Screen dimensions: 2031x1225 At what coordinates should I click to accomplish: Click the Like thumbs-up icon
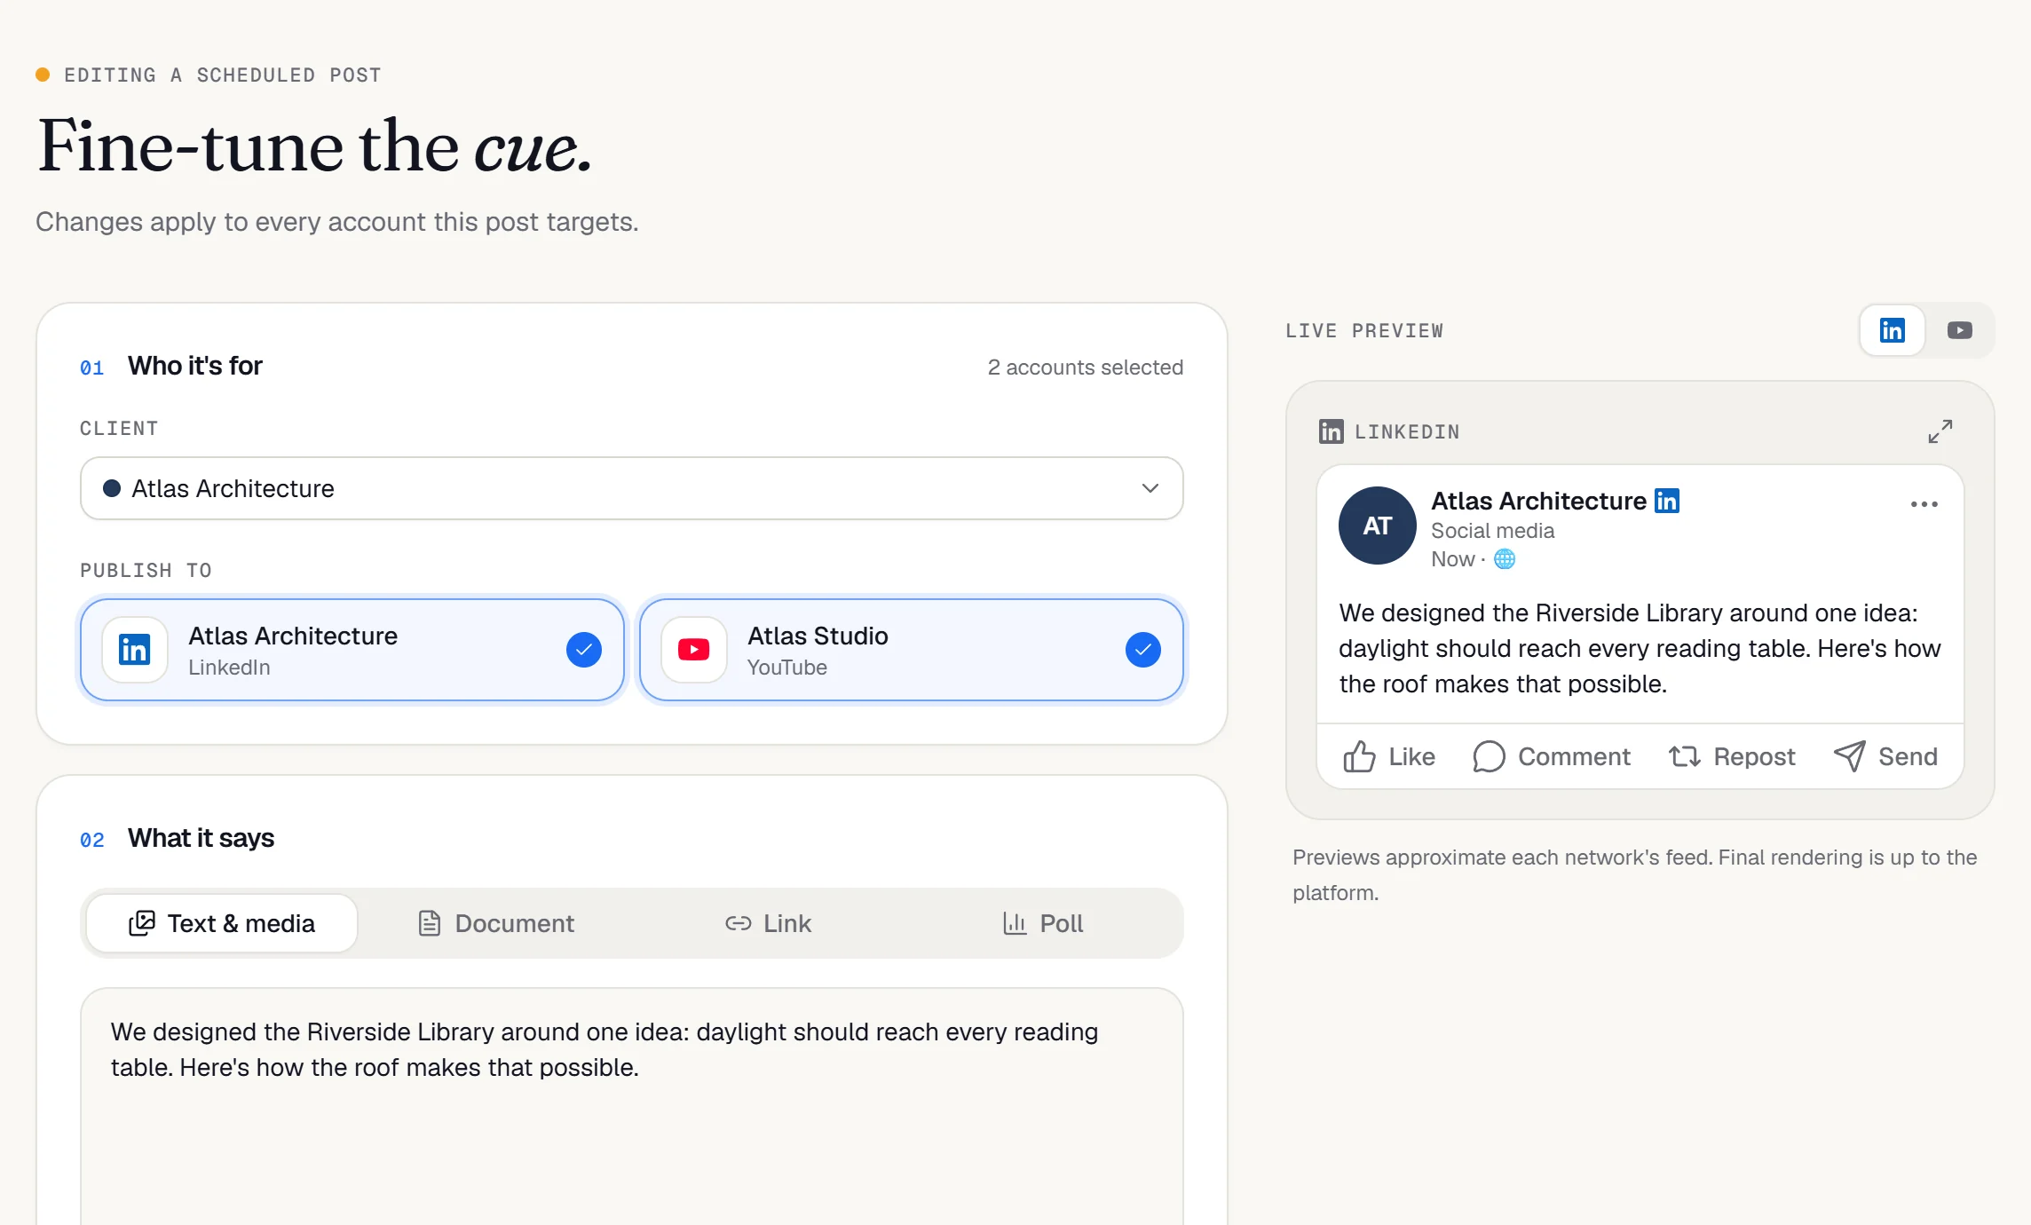point(1359,756)
